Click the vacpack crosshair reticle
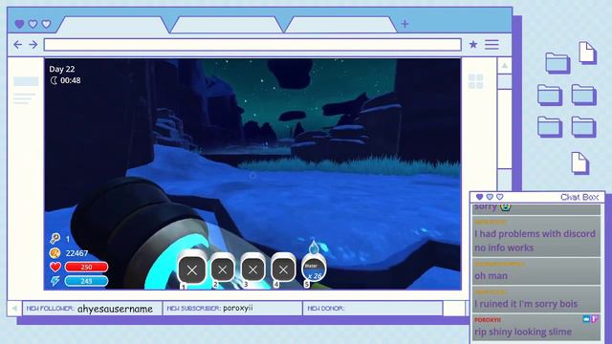612x344 pixels. pyautogui.click(x=252, y=176)
